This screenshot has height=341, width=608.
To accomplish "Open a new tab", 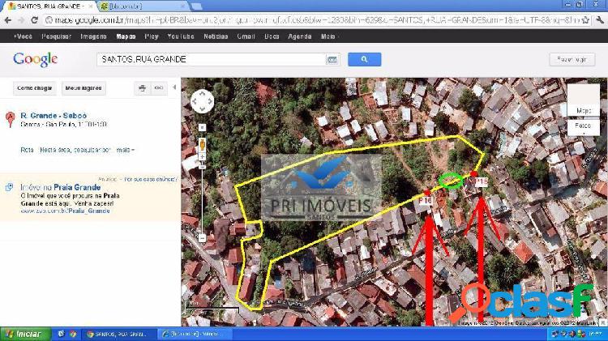I will coord(197,6).
